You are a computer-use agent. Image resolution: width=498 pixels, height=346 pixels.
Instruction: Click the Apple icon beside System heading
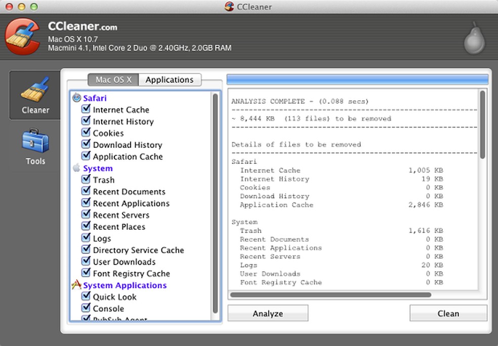point(77,168)
